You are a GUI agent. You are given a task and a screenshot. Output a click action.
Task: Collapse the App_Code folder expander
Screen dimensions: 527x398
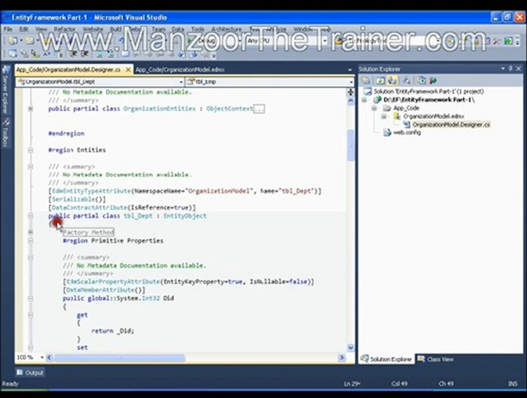[x=374, y=108]
